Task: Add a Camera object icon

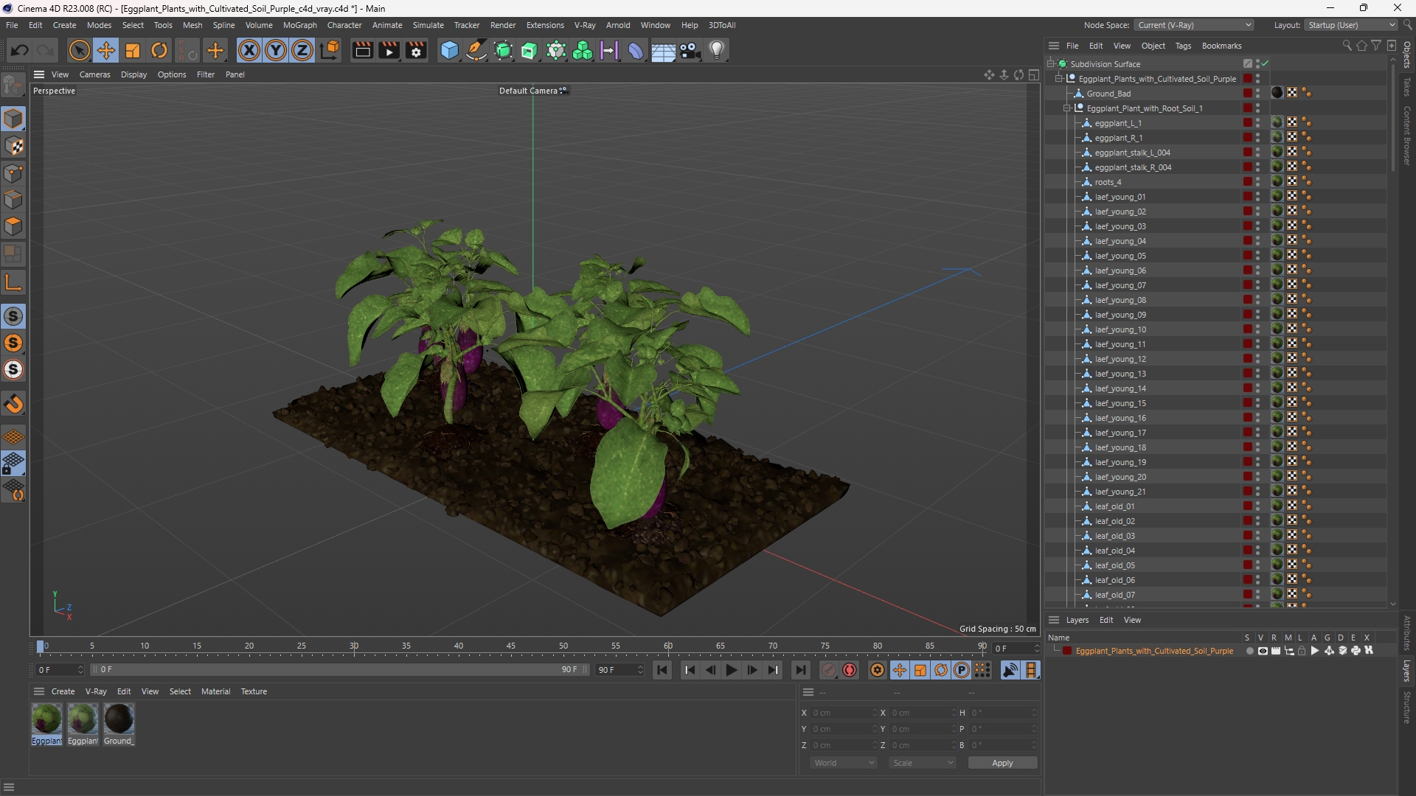Action: [x=690, y=50]
